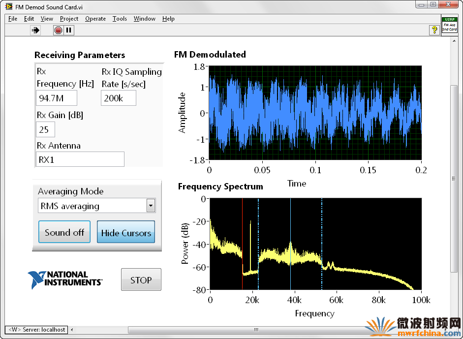
Task: Click the National Instruments logo
Action: [x=65, y=279]
